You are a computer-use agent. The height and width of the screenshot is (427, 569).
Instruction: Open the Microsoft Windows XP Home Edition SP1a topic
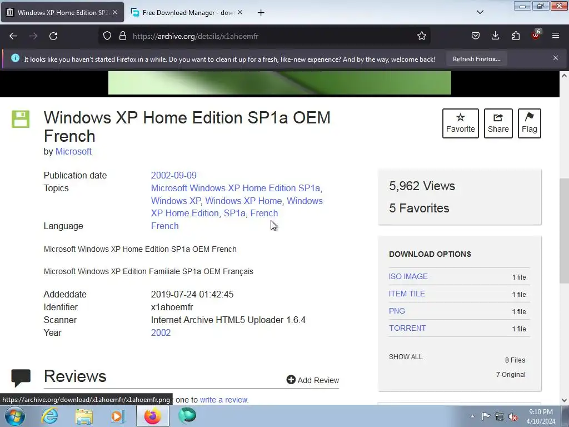pos(236,188)
